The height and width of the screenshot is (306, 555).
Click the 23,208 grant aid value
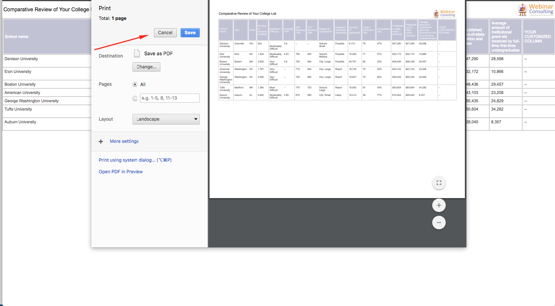pyautogui.click(x=497, y=93)
